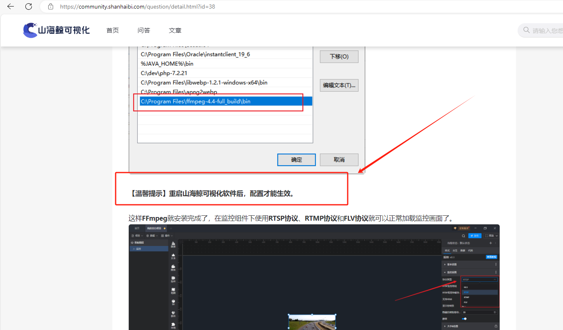
Task: Open the 图表 chart component icon
Action: pyautogui.click(x=173, y=244)
